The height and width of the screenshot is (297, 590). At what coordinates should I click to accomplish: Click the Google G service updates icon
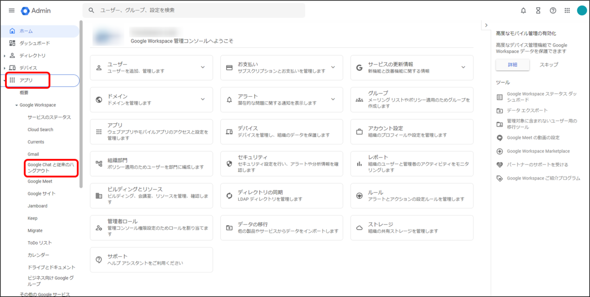(x=359, y=67)
